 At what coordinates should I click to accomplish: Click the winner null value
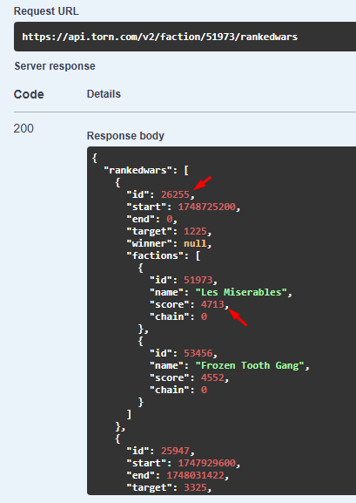196,243
